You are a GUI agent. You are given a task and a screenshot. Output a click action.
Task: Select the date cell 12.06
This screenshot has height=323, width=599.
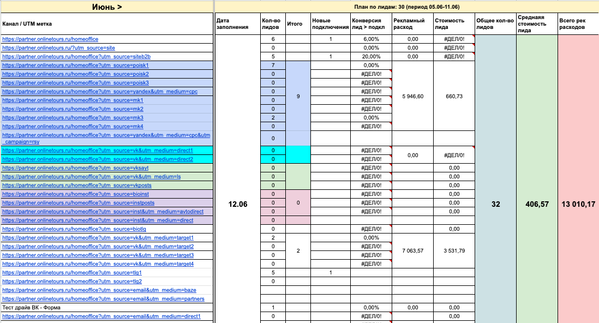(237, 204)
